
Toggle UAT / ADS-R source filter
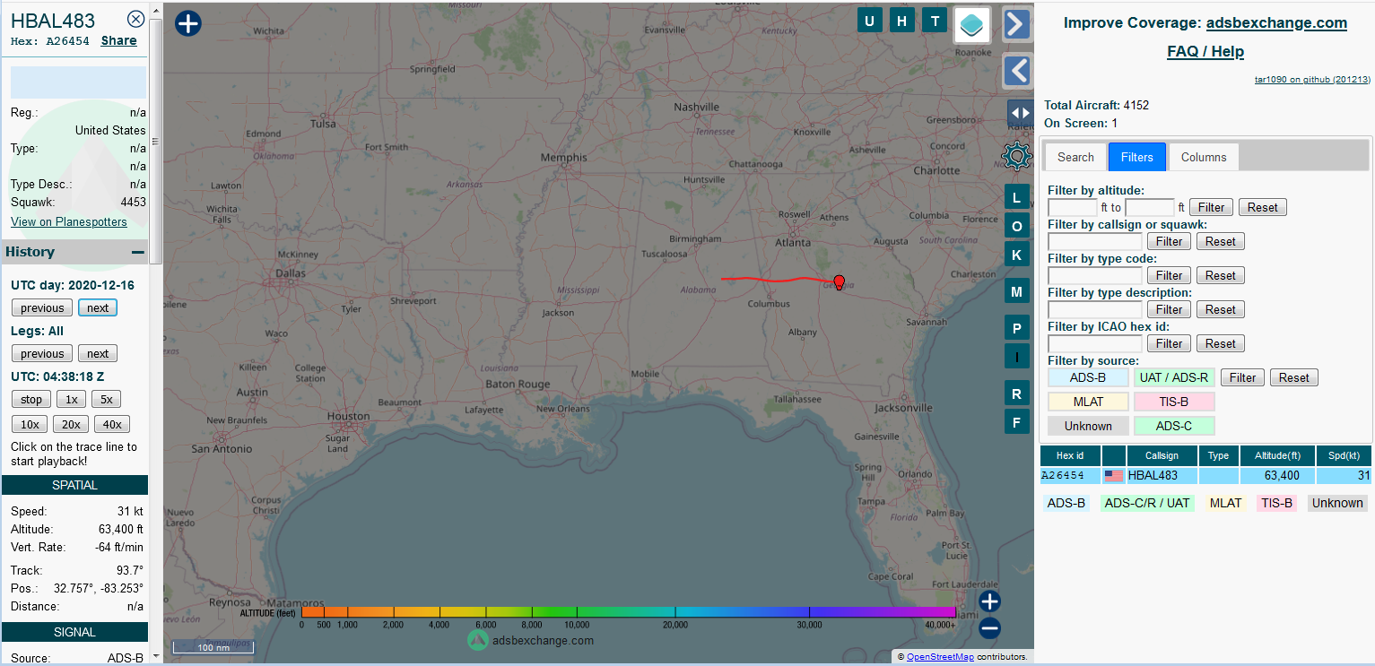[x=1174, y=377]
